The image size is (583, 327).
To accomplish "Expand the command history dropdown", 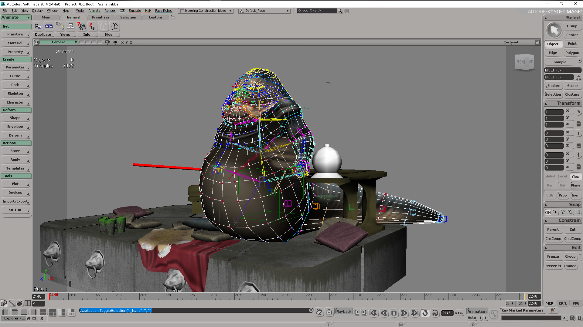I will click(311, 310).
